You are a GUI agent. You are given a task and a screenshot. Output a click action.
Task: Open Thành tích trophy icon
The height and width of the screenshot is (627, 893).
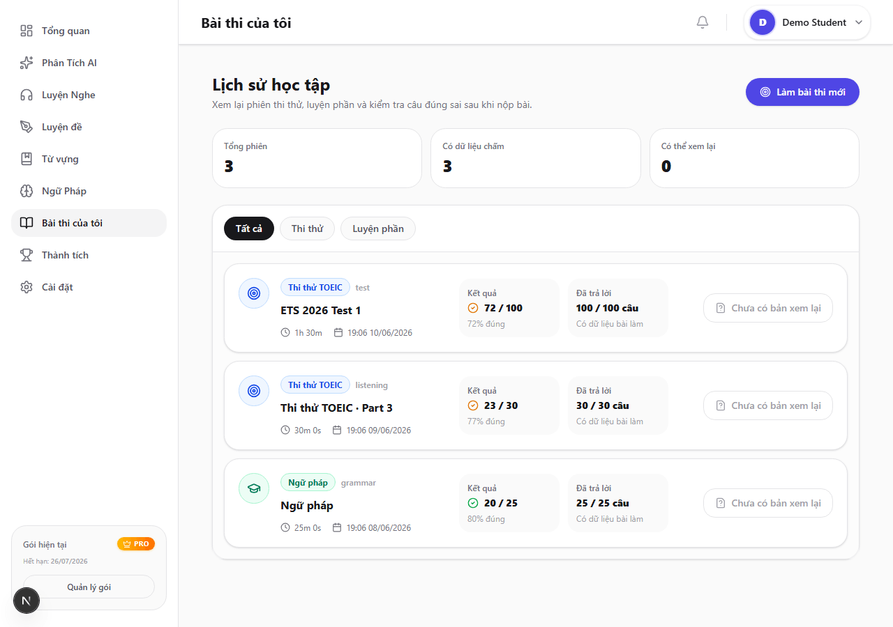(27, 255)
